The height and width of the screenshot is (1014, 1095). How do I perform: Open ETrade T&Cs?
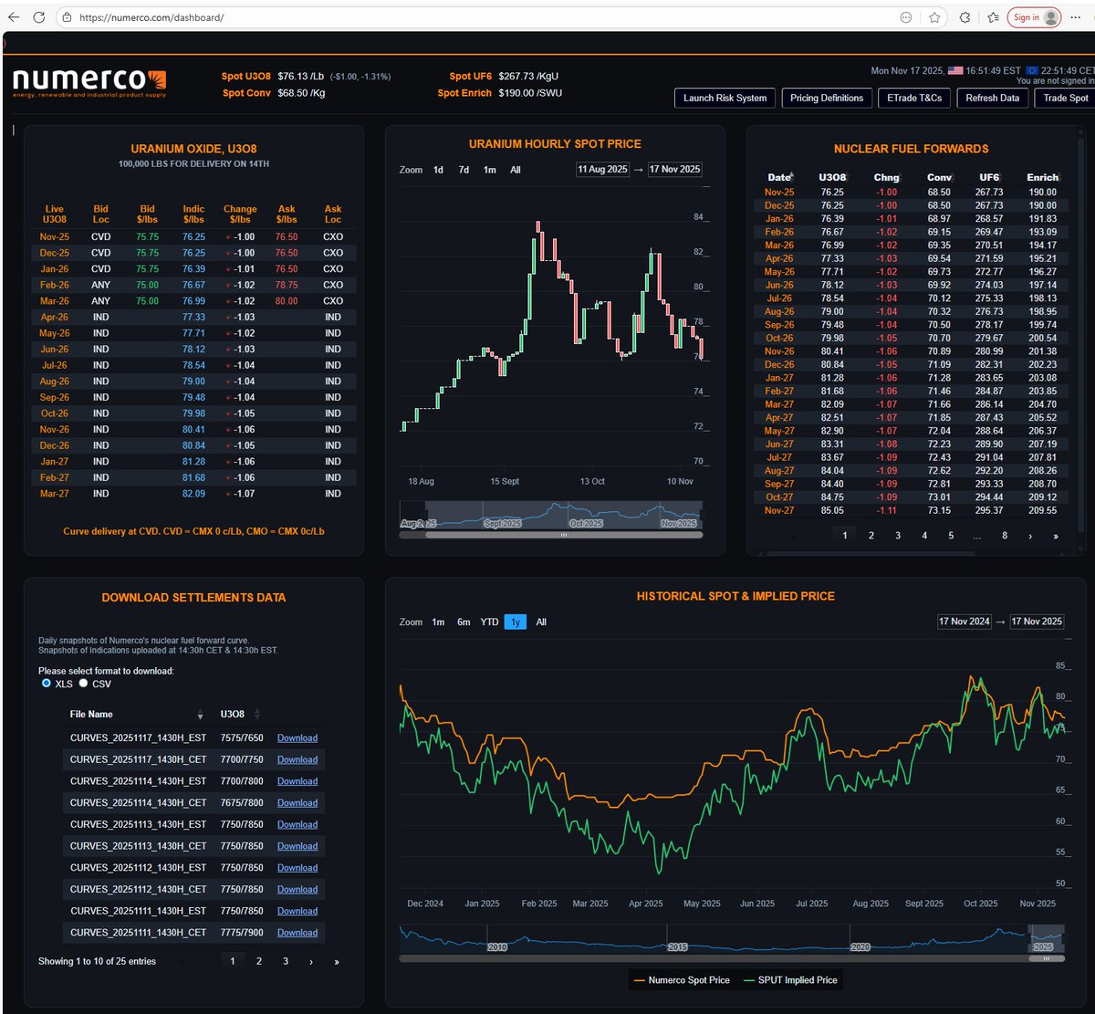point(913,98)
